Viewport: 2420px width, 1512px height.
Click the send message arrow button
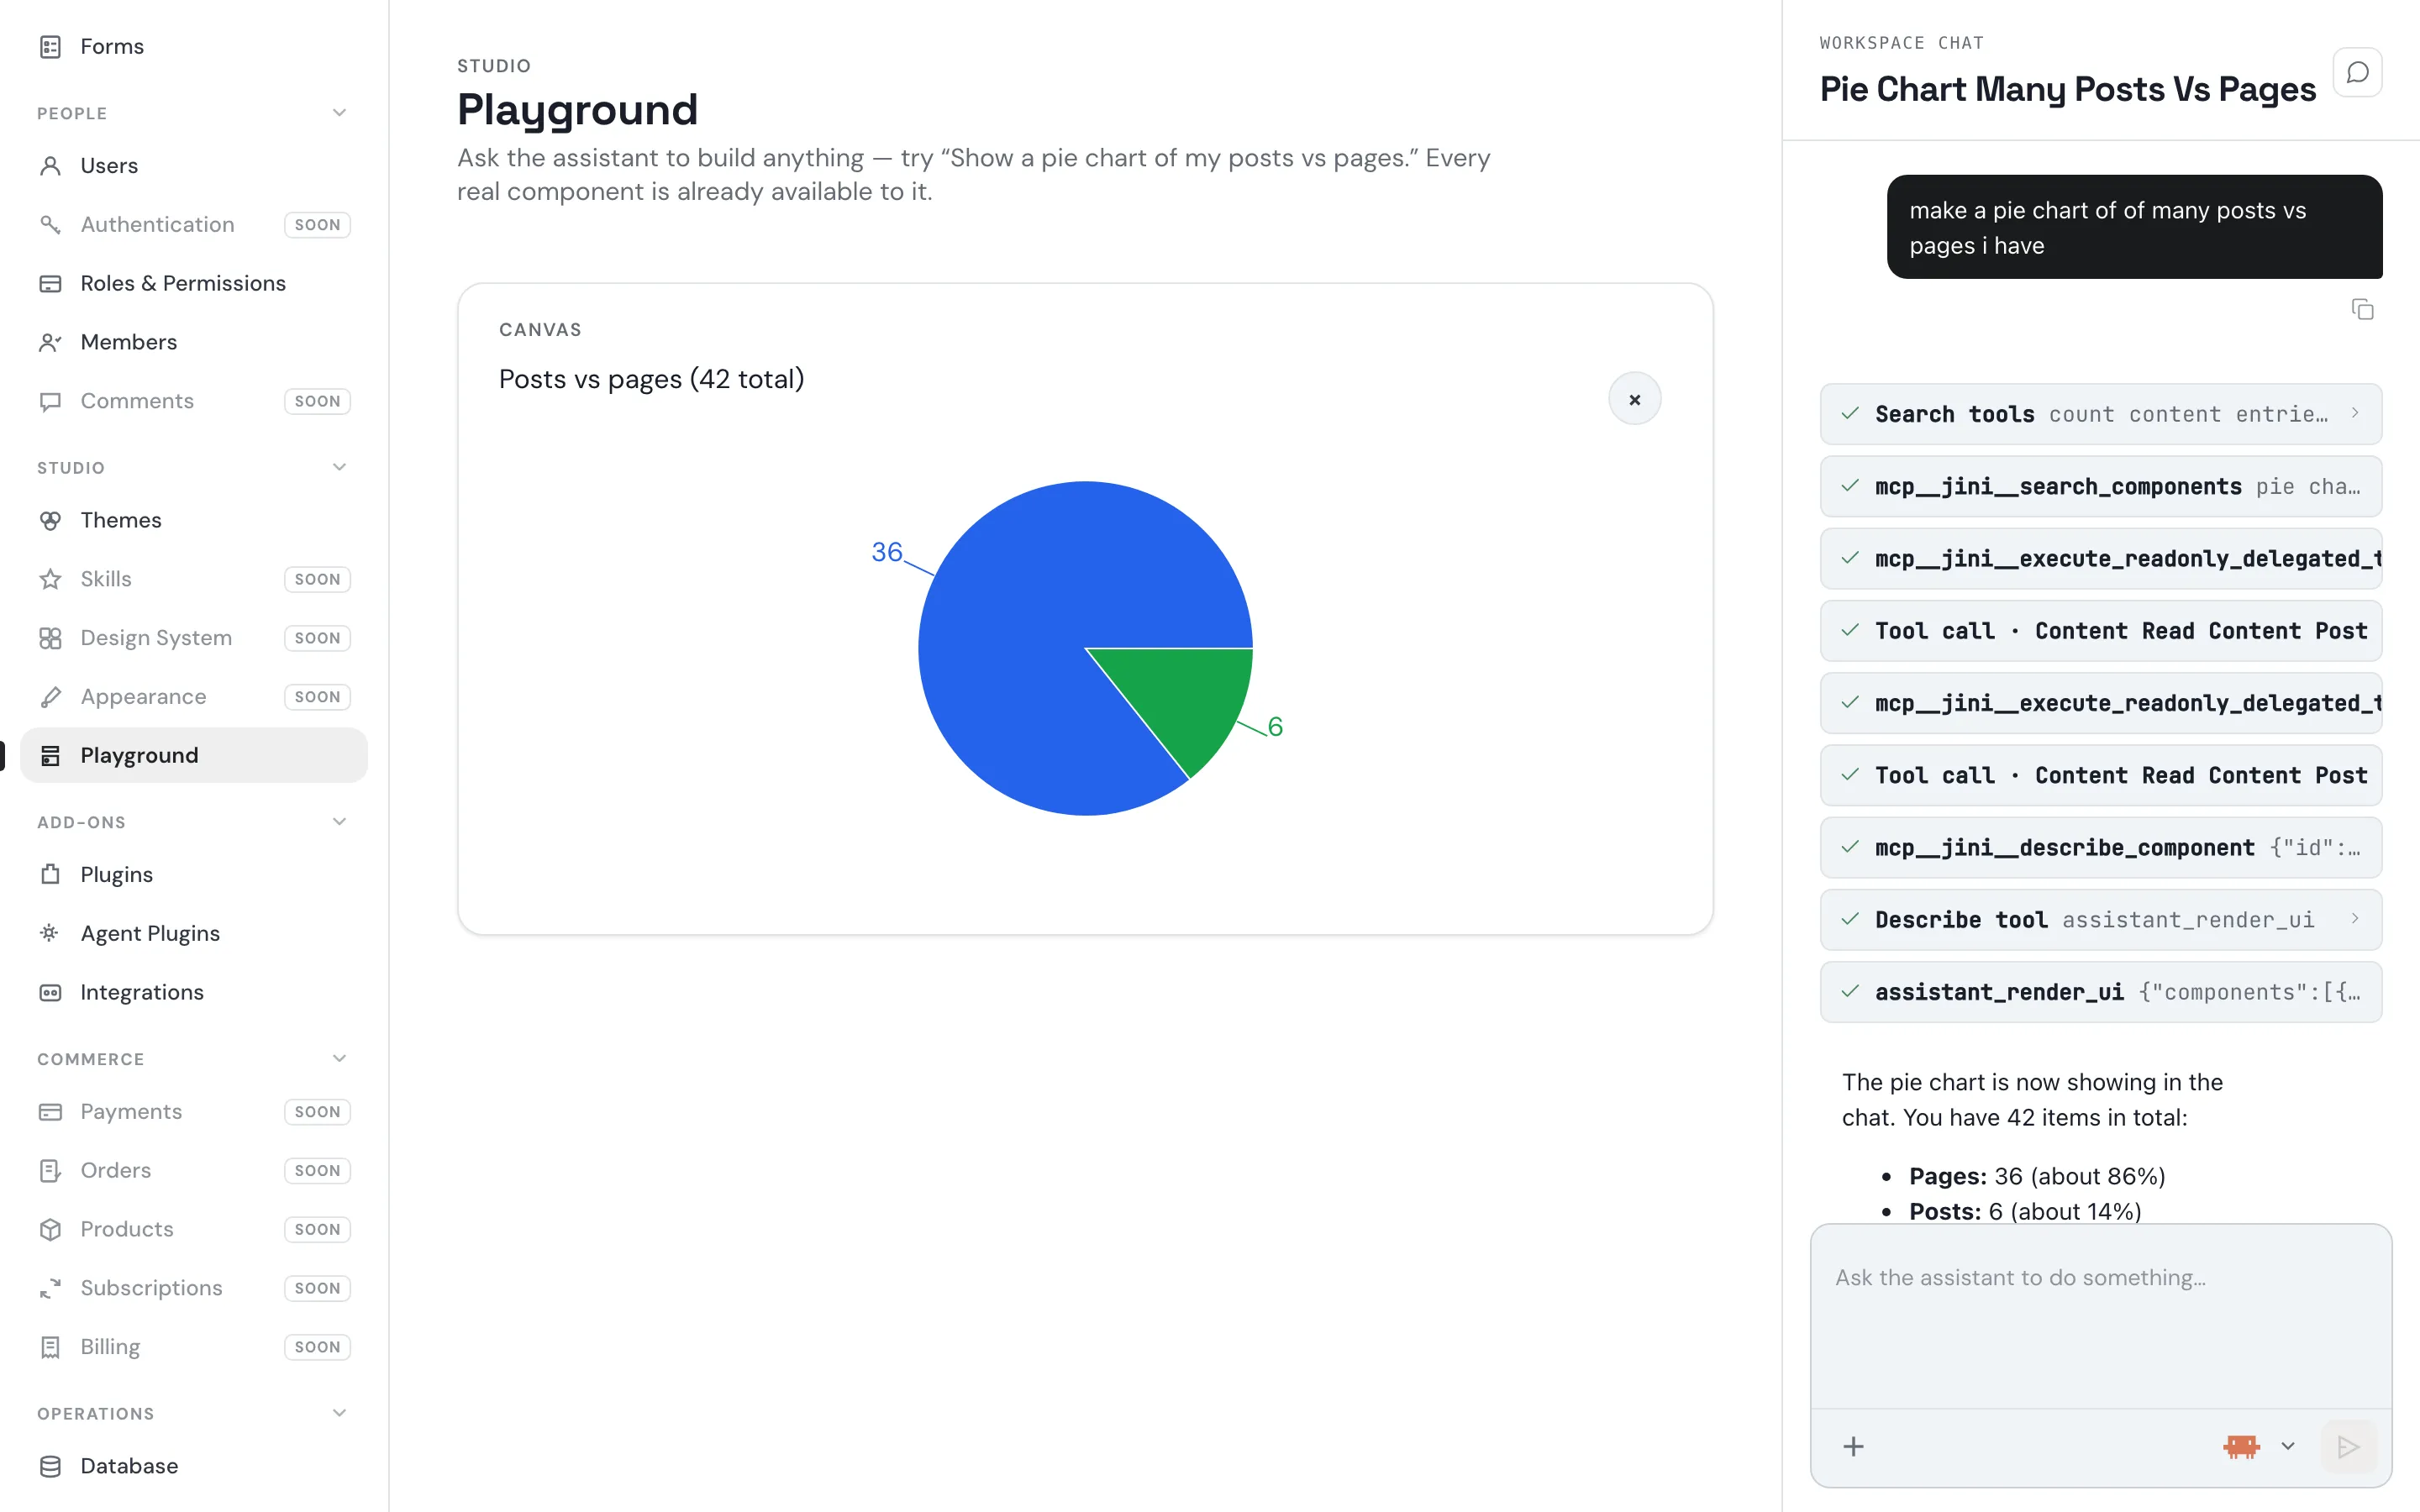coord(2348,1446)
